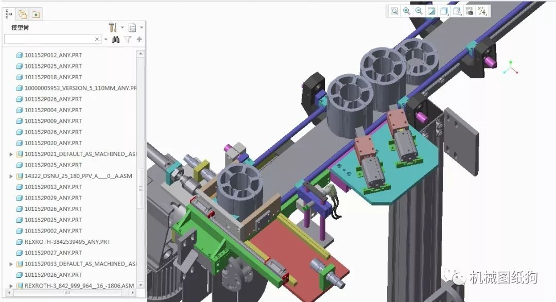The height and width of the screenshot is (302, 556).
Task: Open the Folder Browser tab
Action: (23, 14)
